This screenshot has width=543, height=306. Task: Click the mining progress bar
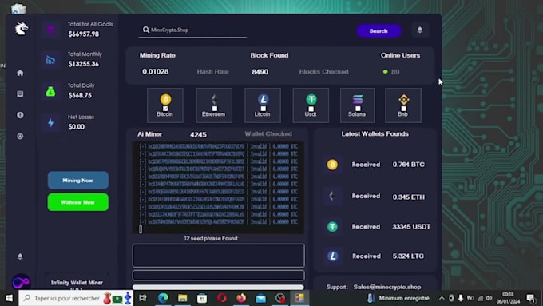click(x=218, y=287)
